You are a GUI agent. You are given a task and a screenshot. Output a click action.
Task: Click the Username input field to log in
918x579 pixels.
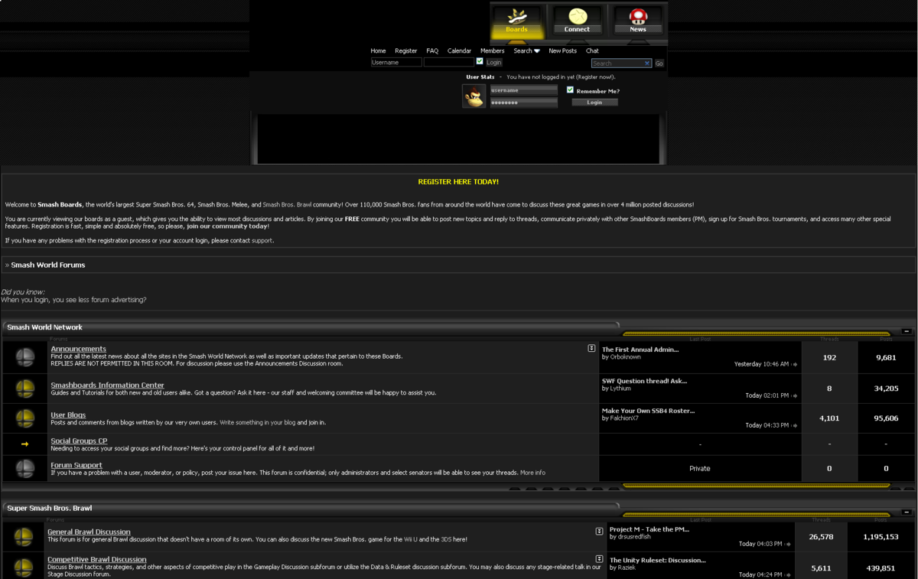point(396,62)
